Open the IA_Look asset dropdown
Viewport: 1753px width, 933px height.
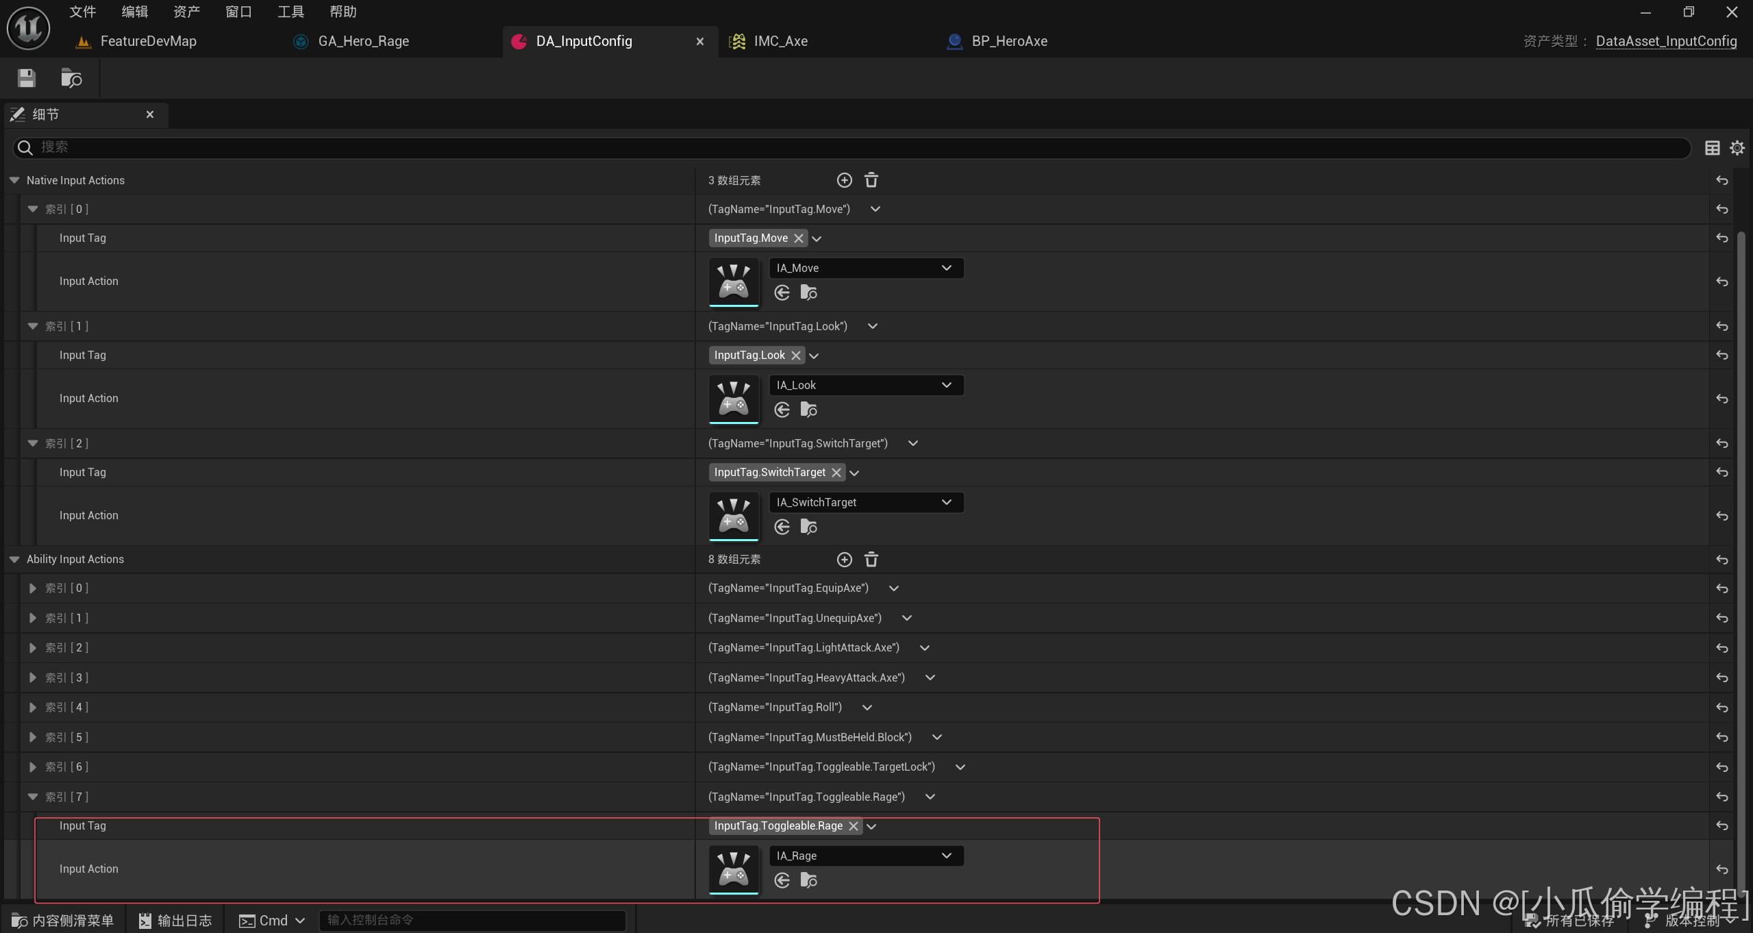coord(866,385)
